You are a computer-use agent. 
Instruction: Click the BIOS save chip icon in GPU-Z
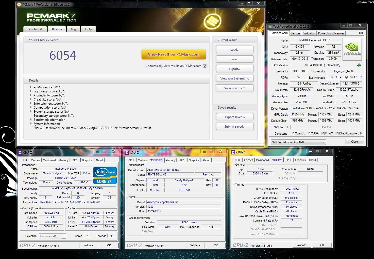359,65
